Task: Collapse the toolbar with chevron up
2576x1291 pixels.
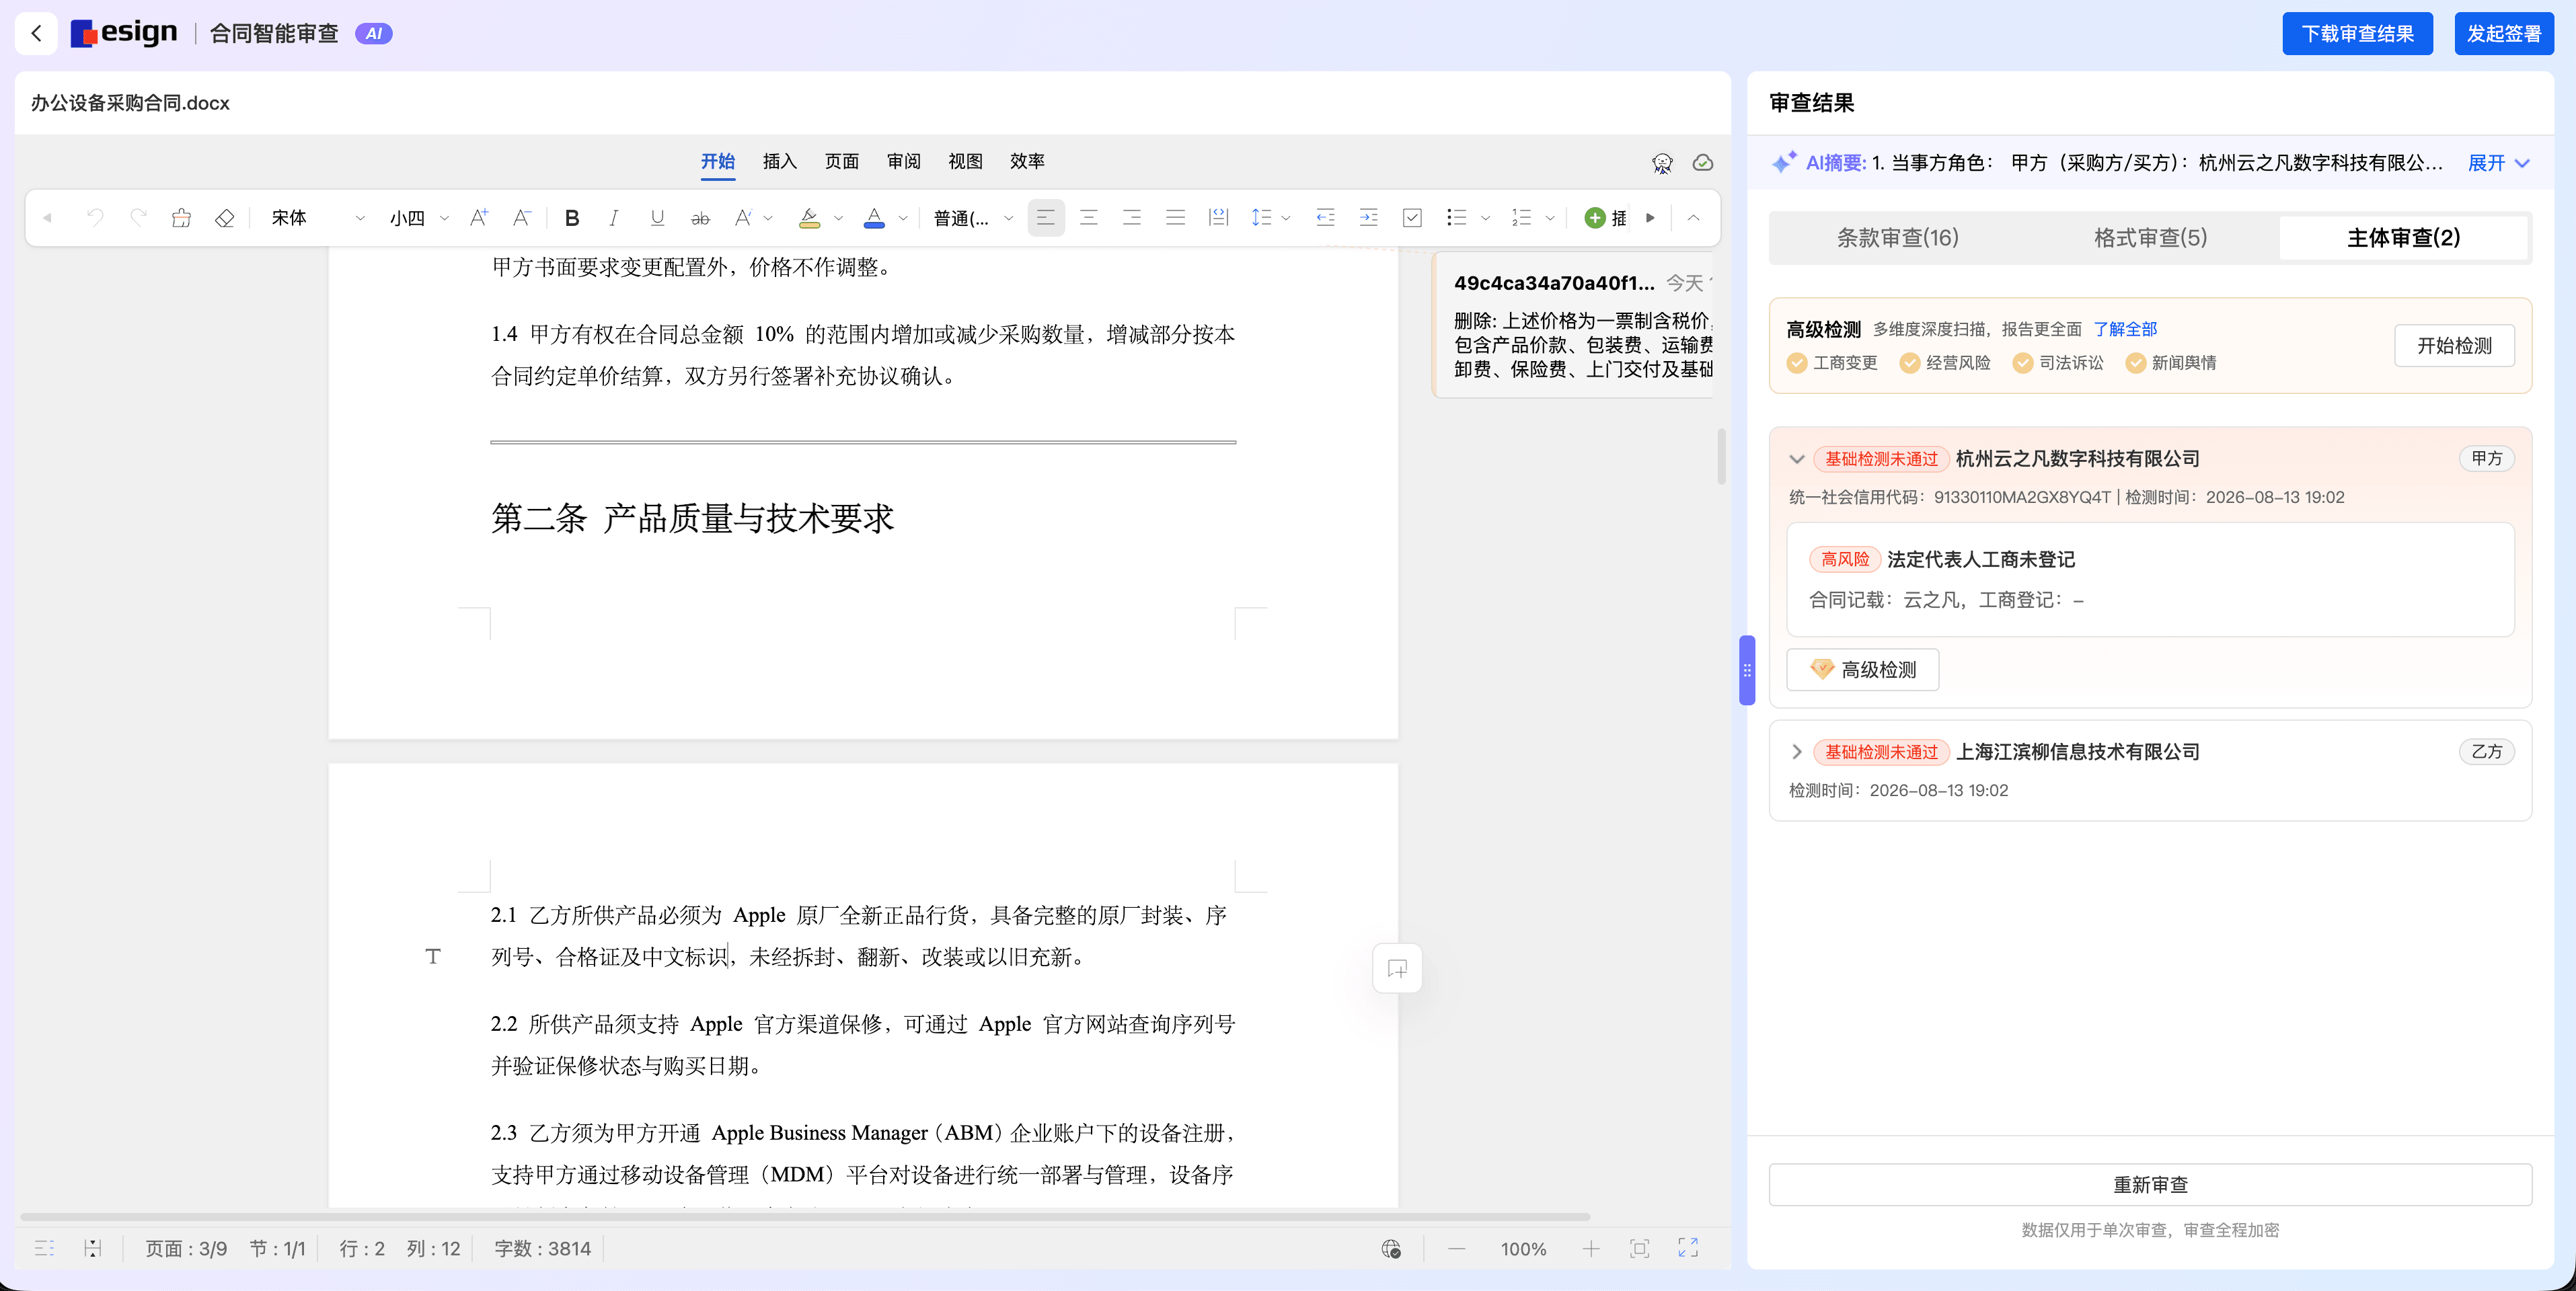Action: 1693,217
